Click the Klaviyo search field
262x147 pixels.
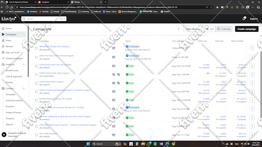point(44,19)
